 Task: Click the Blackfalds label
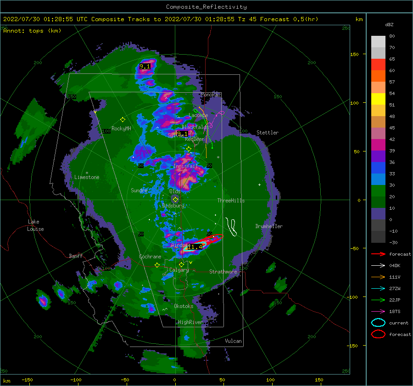click(x=195, y=127)
